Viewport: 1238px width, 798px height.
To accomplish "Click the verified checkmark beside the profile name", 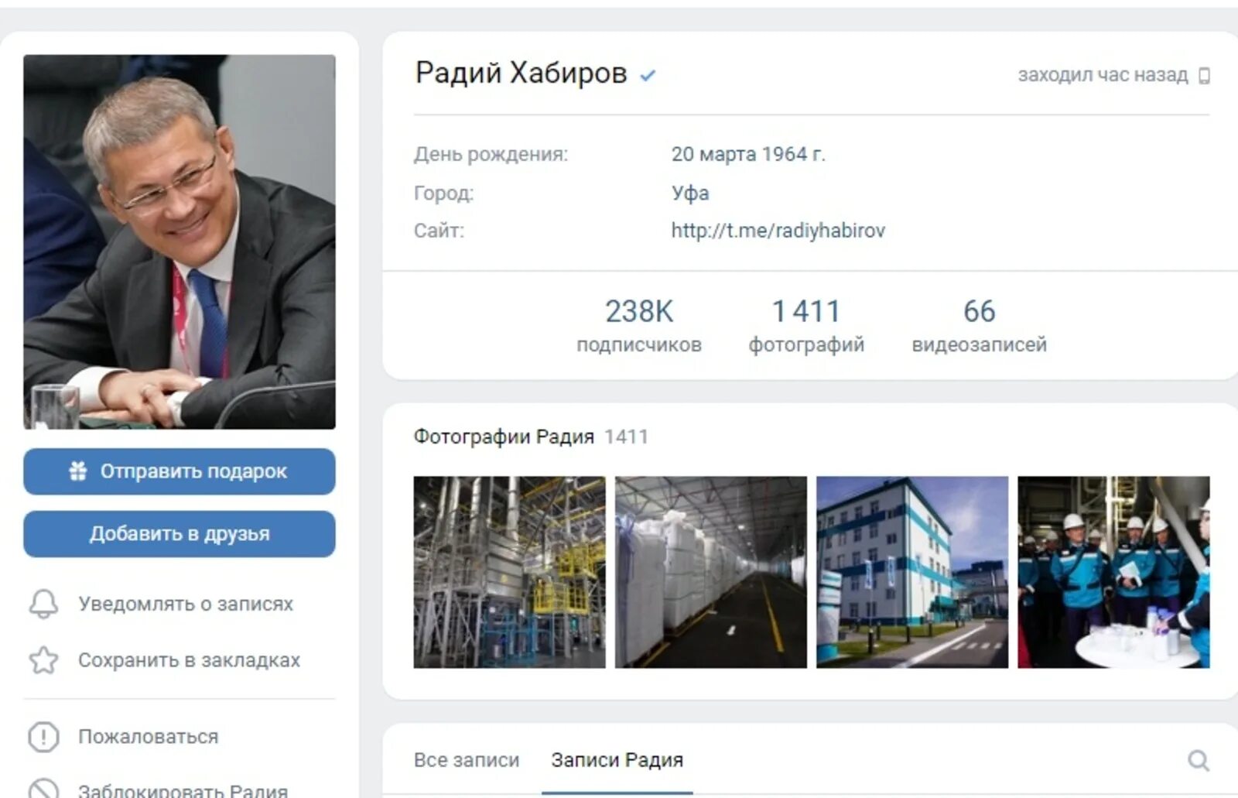I will click(x=648, y=76).
